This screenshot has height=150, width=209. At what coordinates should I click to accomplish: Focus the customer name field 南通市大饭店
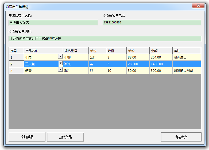53,23
